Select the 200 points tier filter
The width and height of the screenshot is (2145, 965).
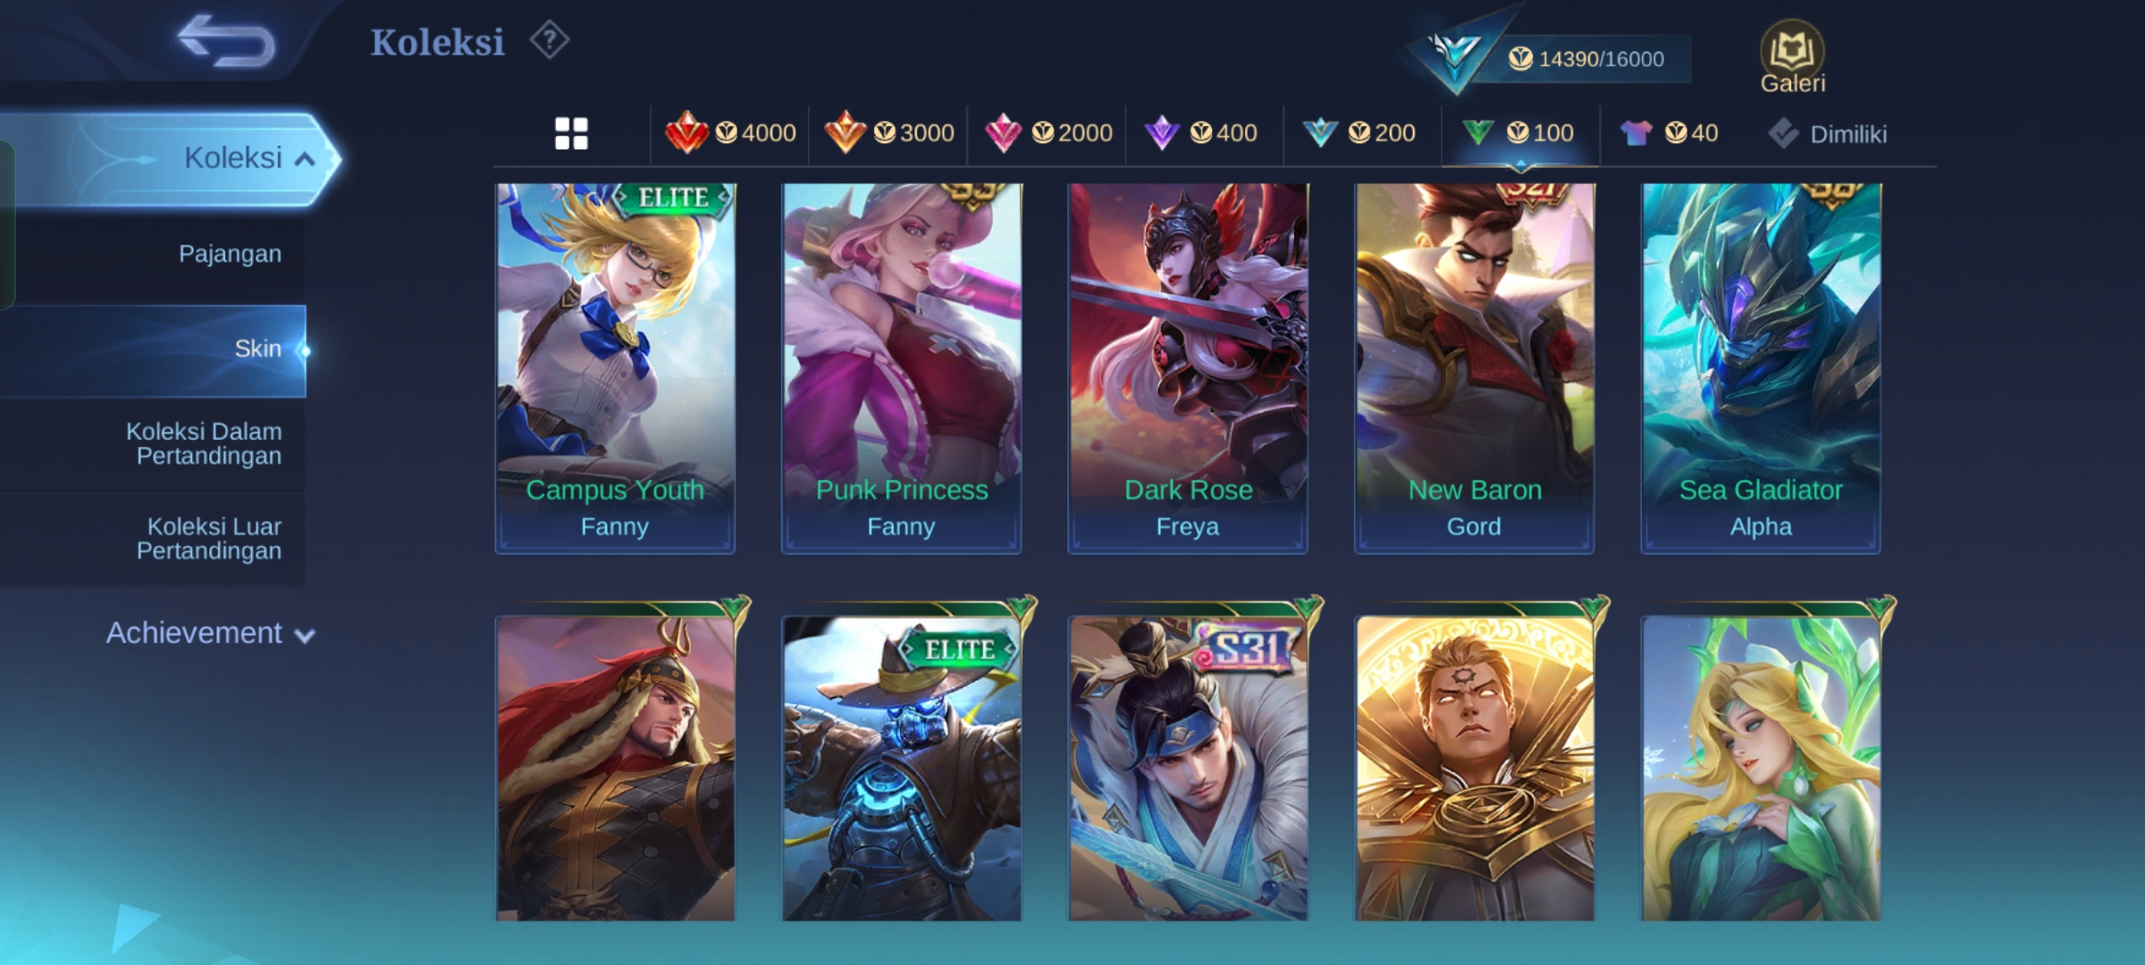[1359, 133]
